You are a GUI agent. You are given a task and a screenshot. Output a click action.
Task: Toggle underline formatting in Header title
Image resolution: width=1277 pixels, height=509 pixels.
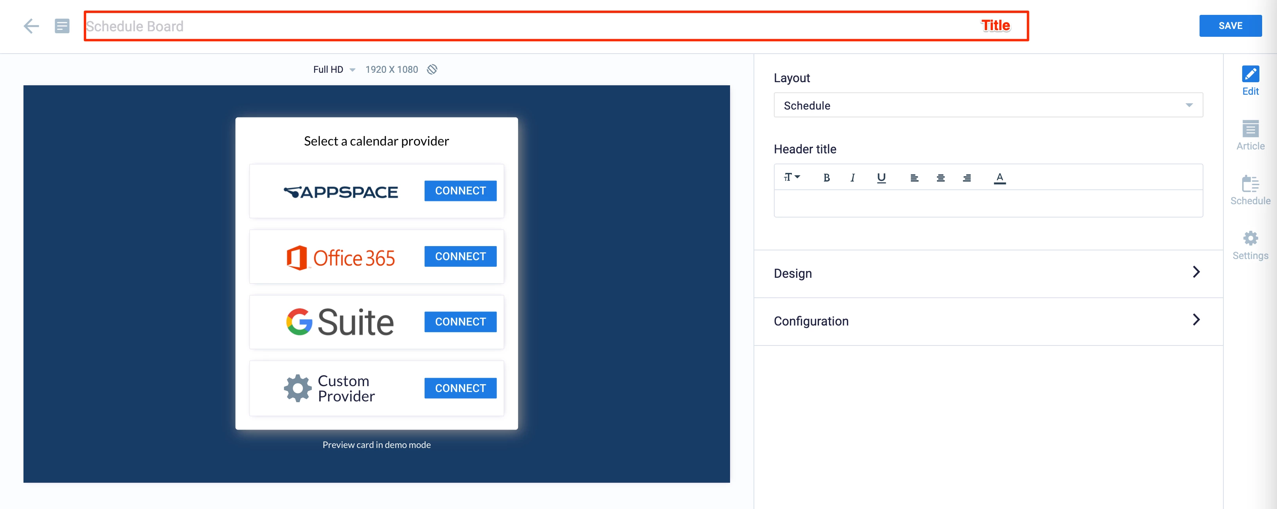pyautogui.click(x=881, y=178)
